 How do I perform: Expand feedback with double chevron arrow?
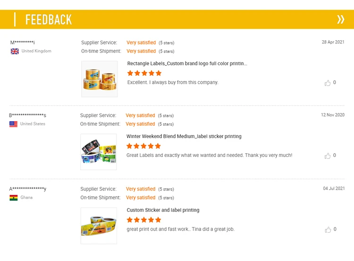[340, 19]
